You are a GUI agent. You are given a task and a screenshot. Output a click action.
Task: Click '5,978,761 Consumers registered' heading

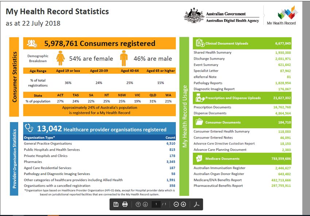coord(100,43)
